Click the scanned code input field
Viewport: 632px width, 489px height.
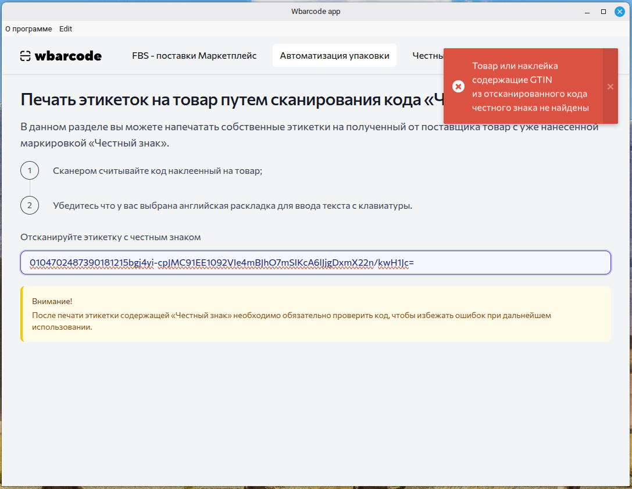click(316, 262)
